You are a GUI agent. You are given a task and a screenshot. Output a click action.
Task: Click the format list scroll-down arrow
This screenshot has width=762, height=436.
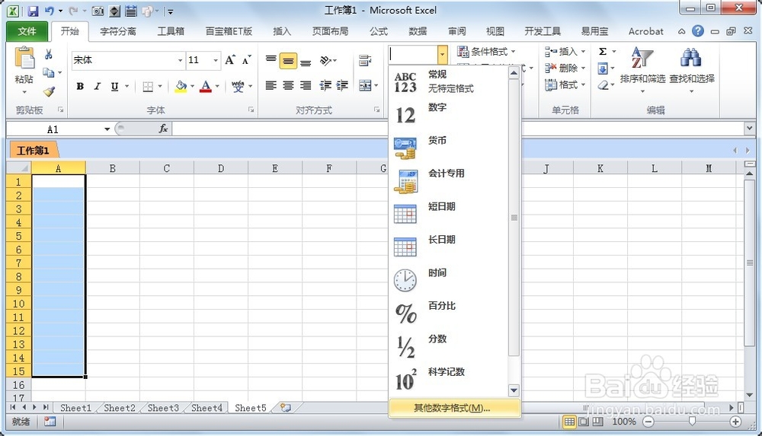(x=514, y=390)
